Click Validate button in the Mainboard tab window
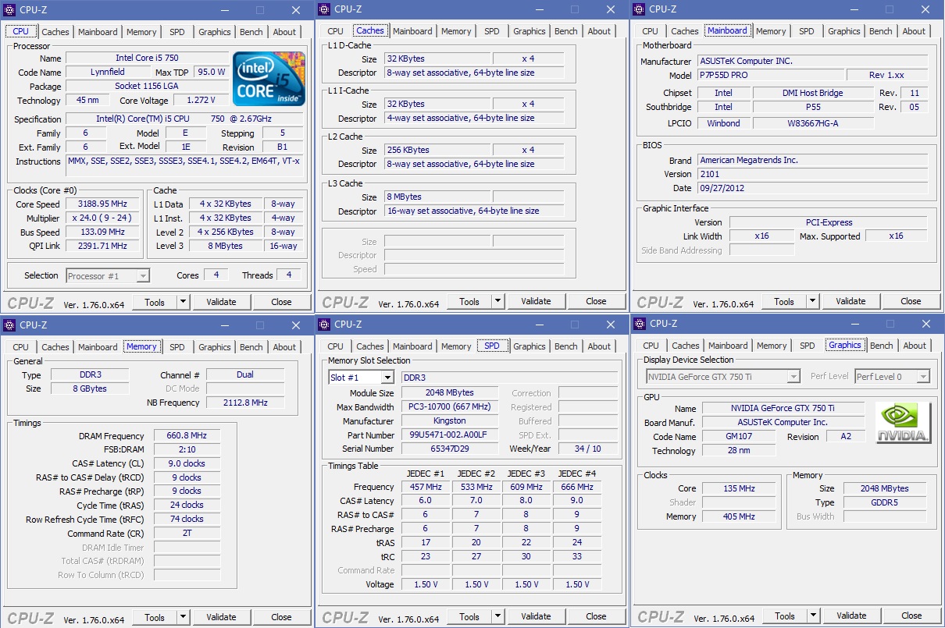The width and height of the screenshot is (945, 628). pos(850,301)
